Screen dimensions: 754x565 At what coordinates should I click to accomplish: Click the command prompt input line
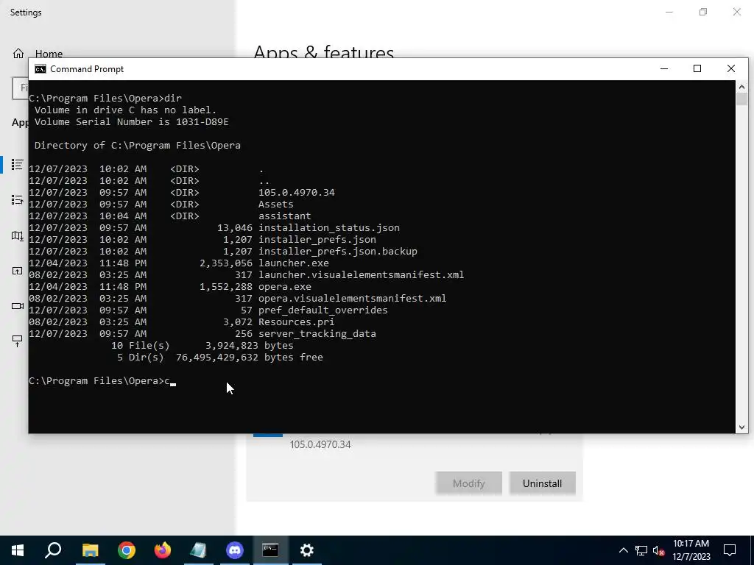(x=103, y=381)
